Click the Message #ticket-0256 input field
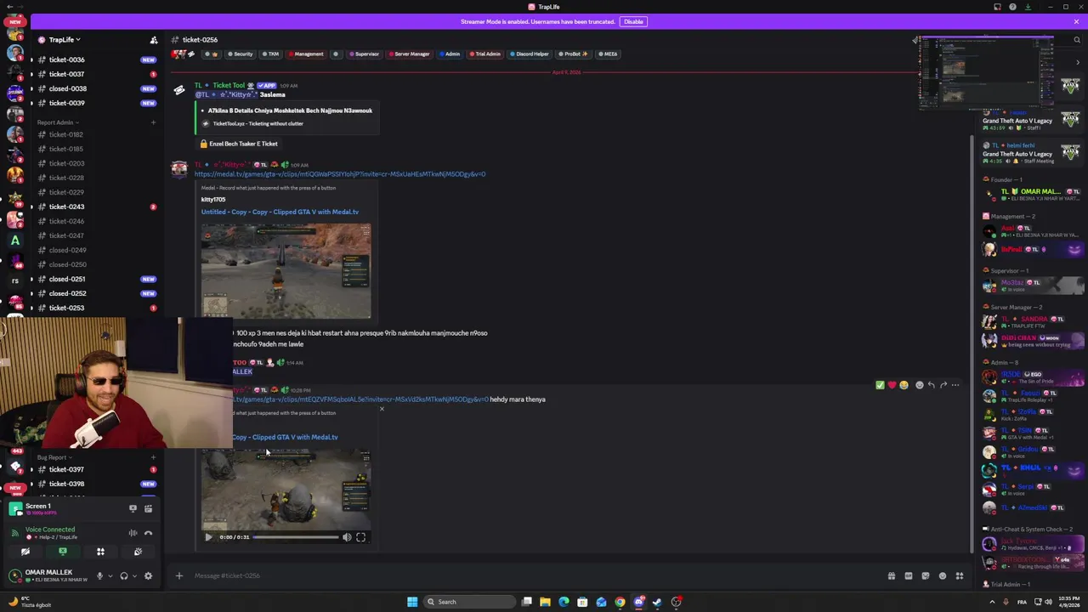 tap(535, 575)
